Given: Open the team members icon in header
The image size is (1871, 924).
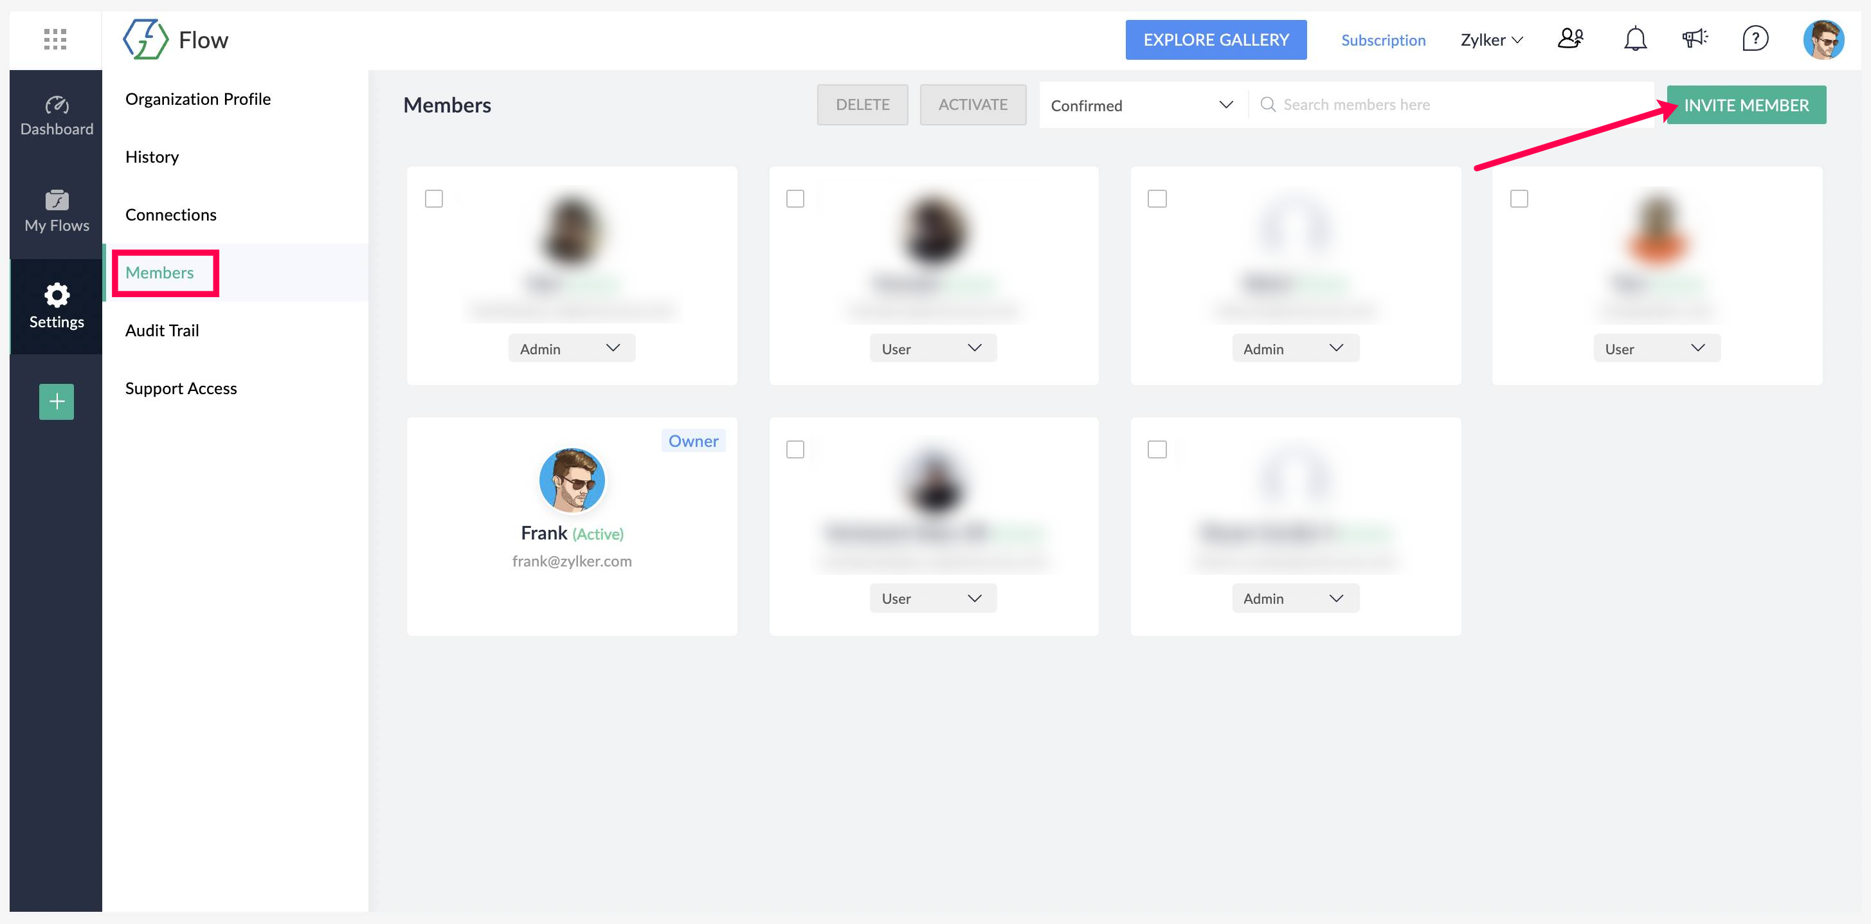Looking at the screenshot, I should click(1570, 39).
